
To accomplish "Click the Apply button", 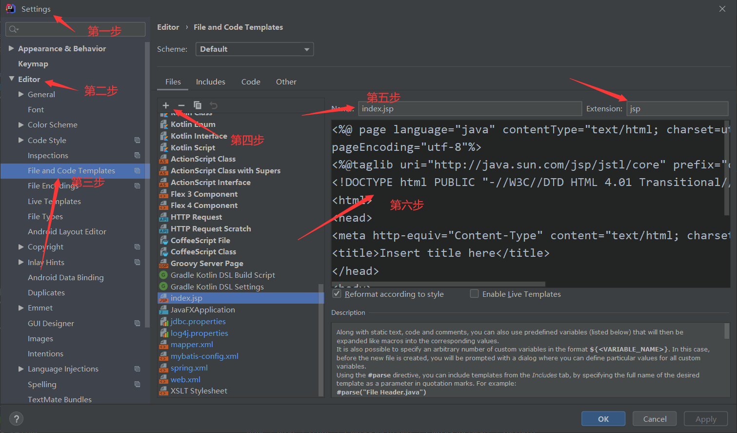I will [x=705, y=418].
